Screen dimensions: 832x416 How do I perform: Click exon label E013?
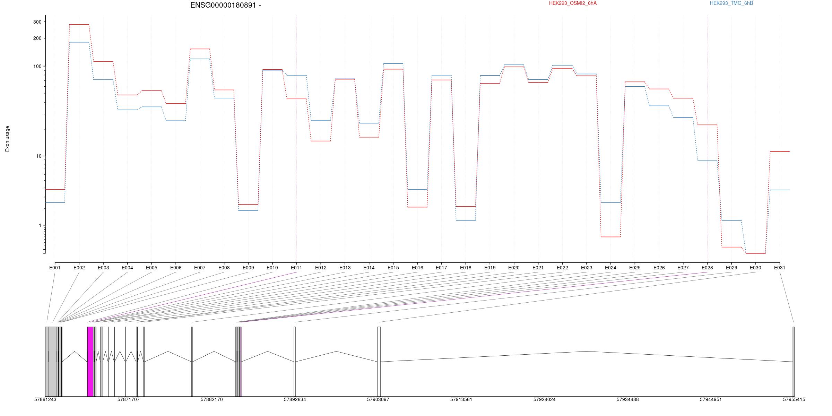[345, 268]
